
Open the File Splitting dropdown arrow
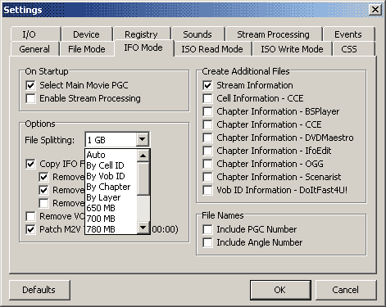(x=143, y=140)
